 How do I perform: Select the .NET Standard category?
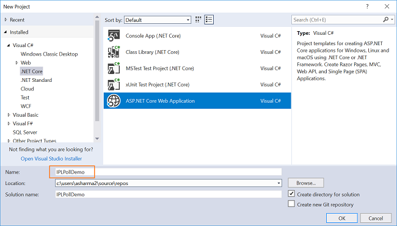36,80
